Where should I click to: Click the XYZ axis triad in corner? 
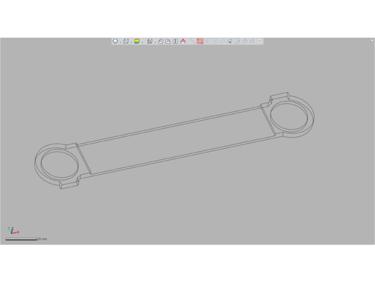13,230
